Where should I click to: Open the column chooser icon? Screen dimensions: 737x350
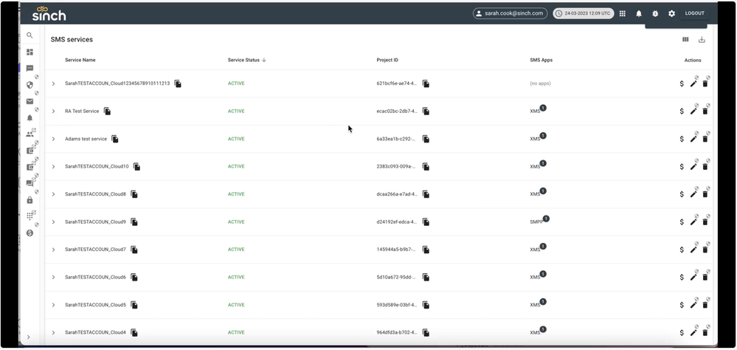[x=685, y=40]
